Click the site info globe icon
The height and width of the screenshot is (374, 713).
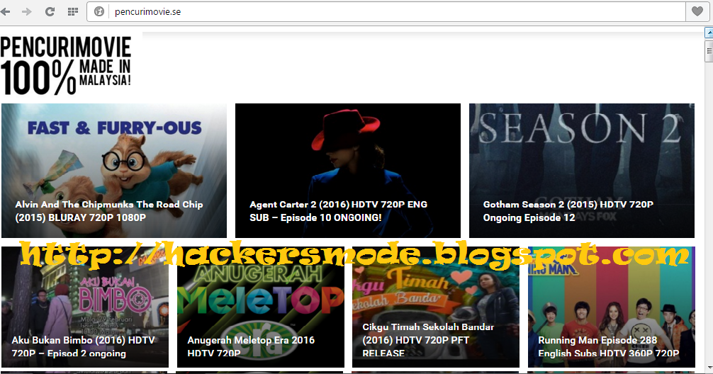tap(99, 12)
